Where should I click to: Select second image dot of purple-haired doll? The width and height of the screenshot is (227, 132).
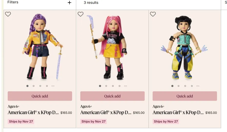click(34, 86)
